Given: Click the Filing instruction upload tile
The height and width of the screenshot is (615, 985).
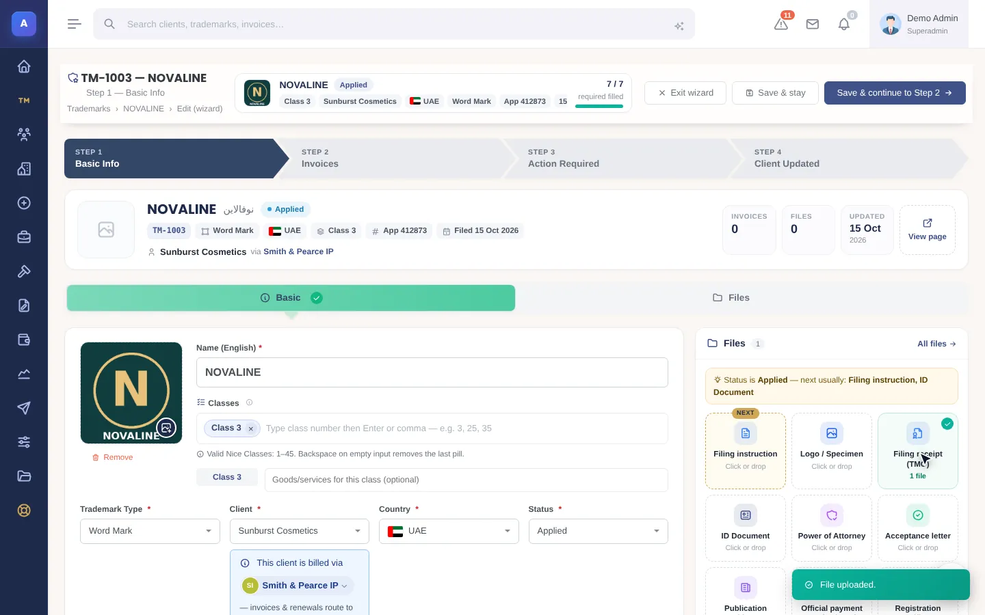Looking at the screenshot, I should 746,451.
